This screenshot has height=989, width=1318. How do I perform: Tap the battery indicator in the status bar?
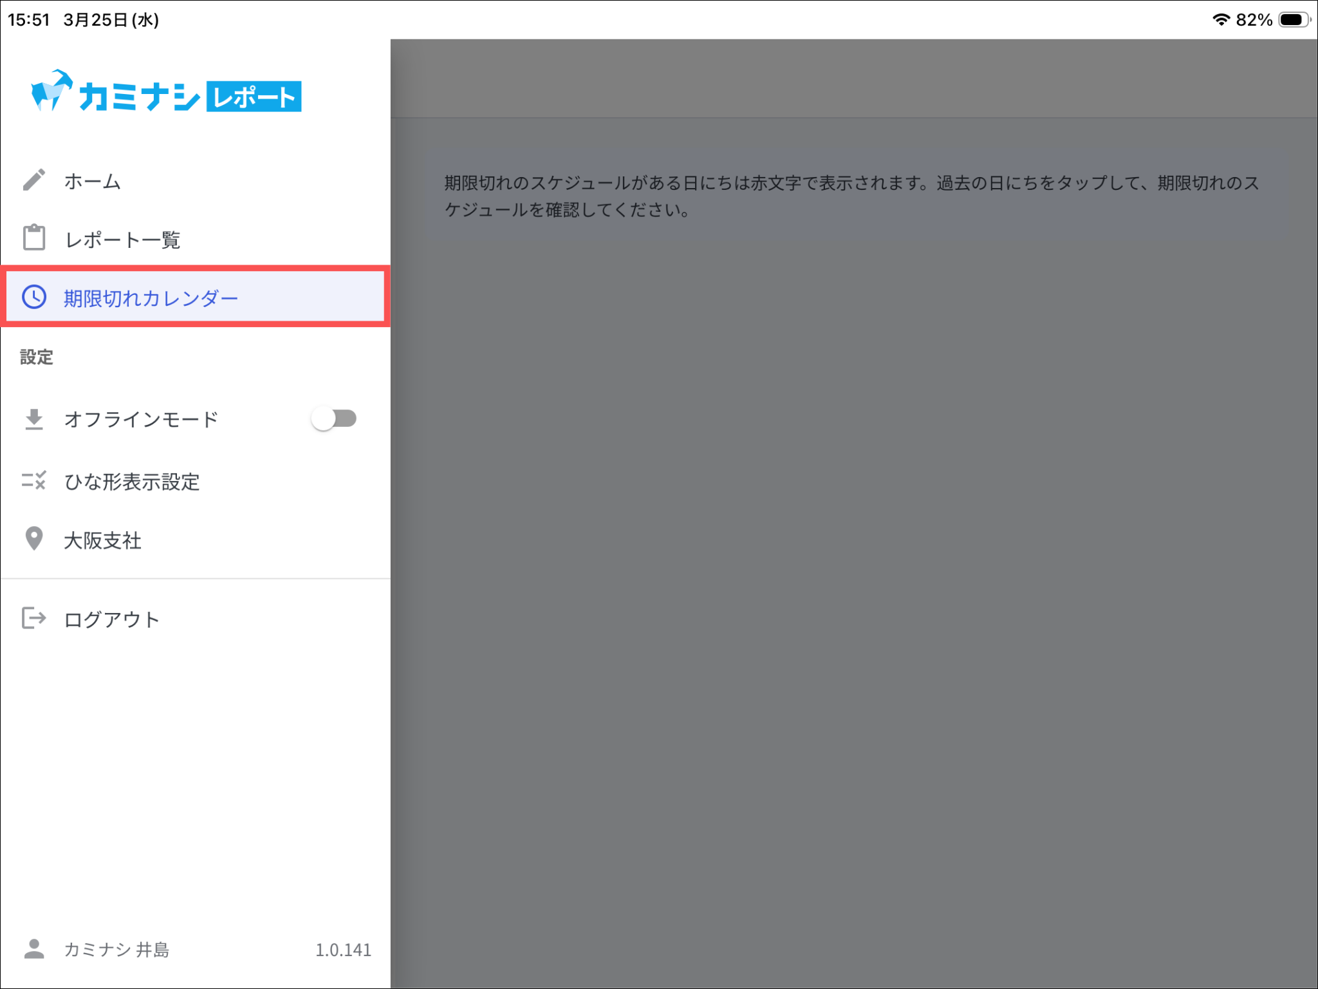pos(1294,20)
